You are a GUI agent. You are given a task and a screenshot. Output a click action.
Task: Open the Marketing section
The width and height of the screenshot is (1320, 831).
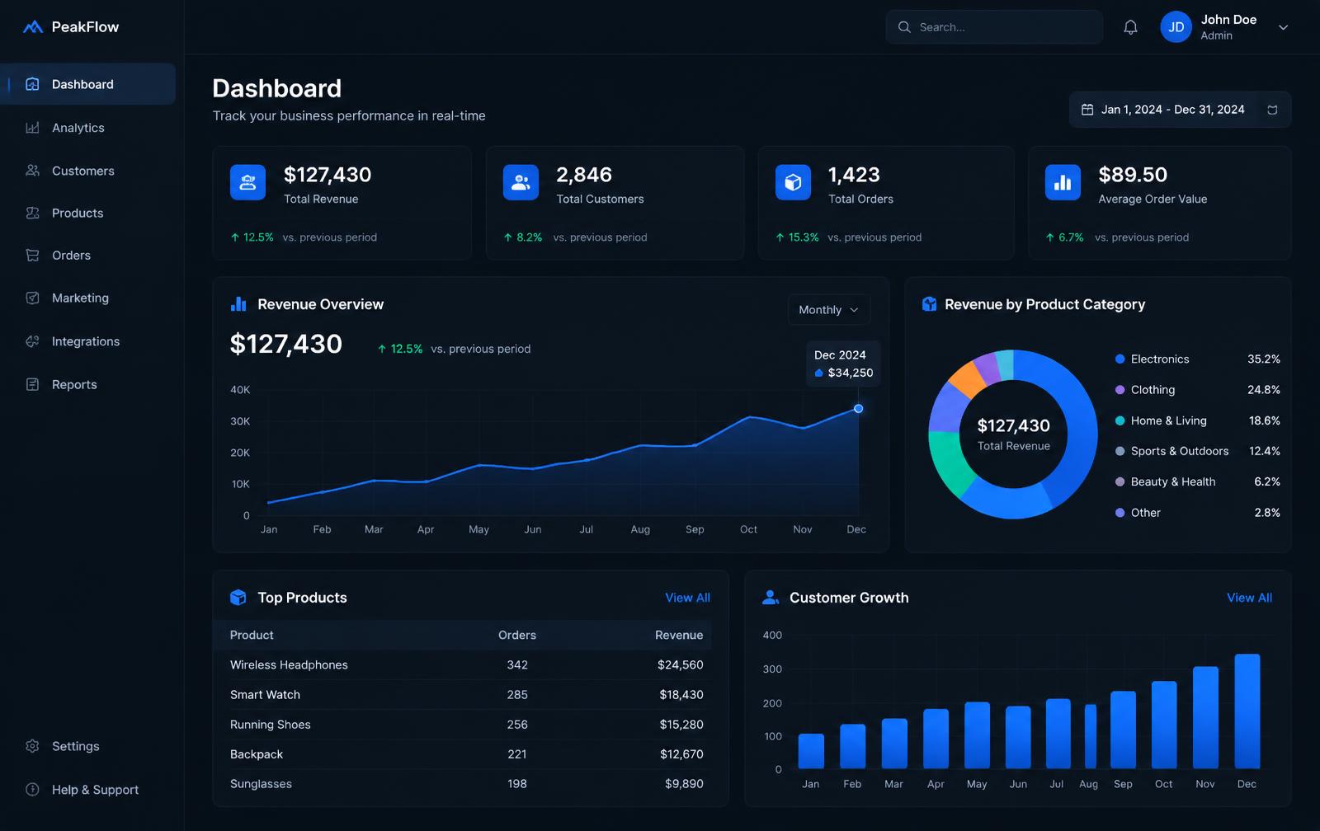coord(80,298)
